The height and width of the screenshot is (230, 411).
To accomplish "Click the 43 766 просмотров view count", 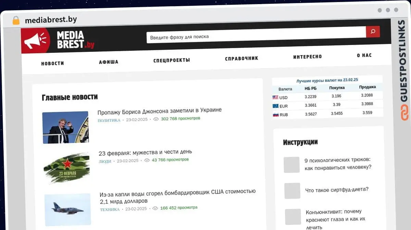I will pos(170,160).
